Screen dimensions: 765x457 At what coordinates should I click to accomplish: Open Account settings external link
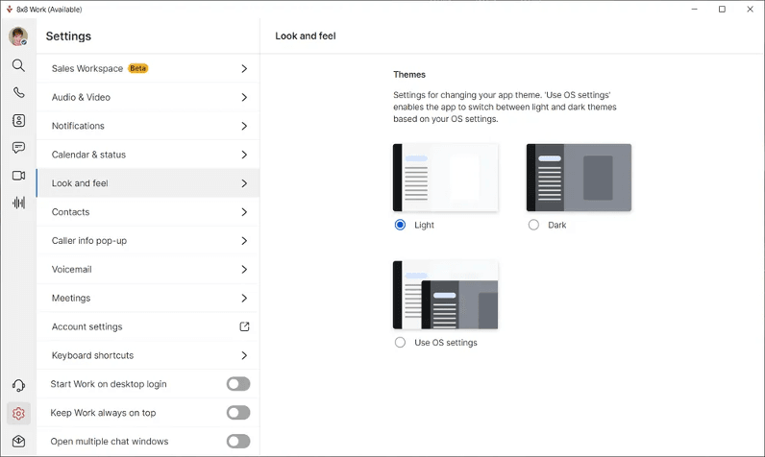coord(244,326)
